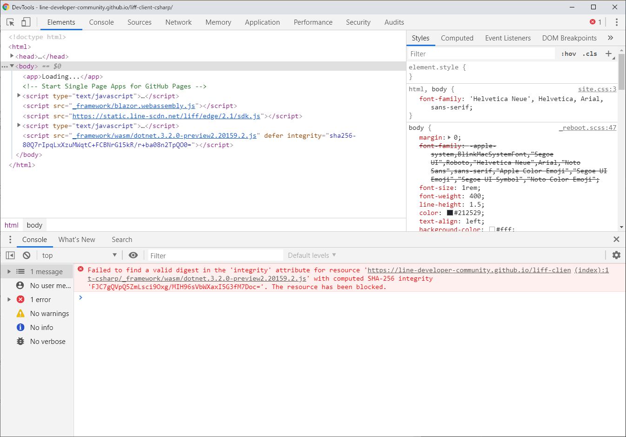Clear the console
Image resolution: width=626 pixels, height=437 pixels.
point(27,255)
